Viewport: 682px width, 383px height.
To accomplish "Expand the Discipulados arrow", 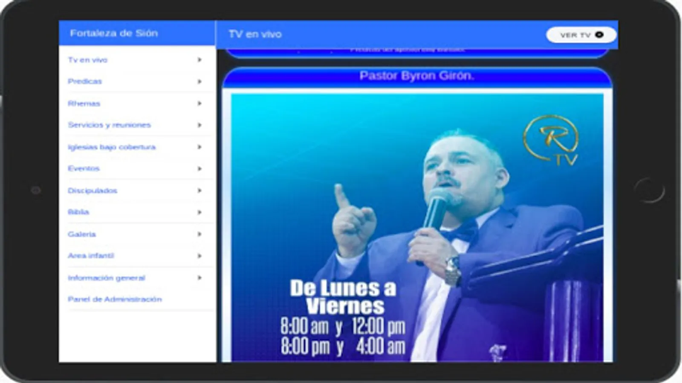I will point(199,191).
